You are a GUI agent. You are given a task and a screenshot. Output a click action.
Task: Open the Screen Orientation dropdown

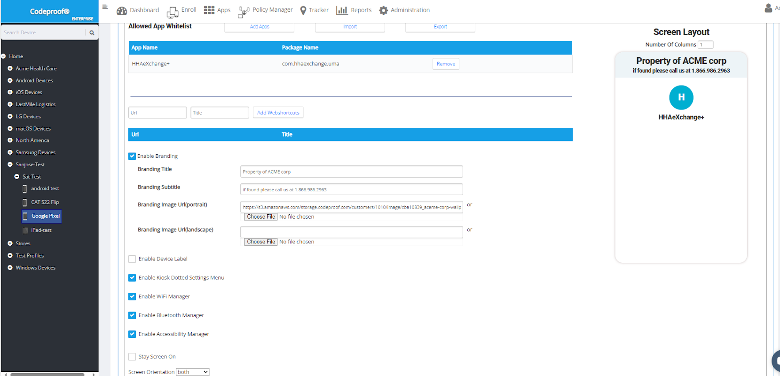193,372
